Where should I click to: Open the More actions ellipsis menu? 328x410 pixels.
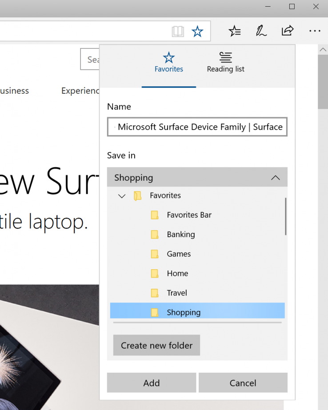point(314,31)
